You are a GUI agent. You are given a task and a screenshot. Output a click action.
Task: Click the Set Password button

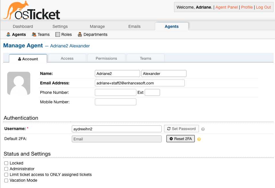[x=181, y=129]
